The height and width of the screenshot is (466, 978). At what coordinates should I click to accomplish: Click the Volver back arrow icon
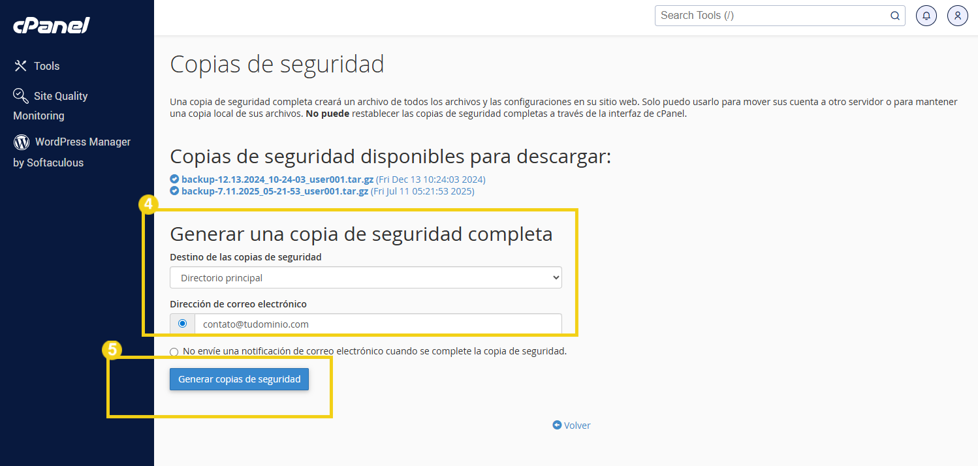click(x=557, y=425)
